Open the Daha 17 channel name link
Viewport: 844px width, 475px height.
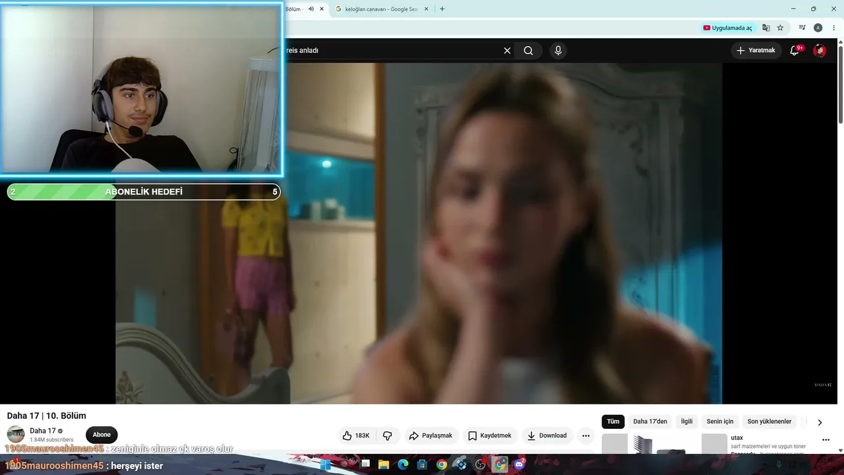pos(43,431)
